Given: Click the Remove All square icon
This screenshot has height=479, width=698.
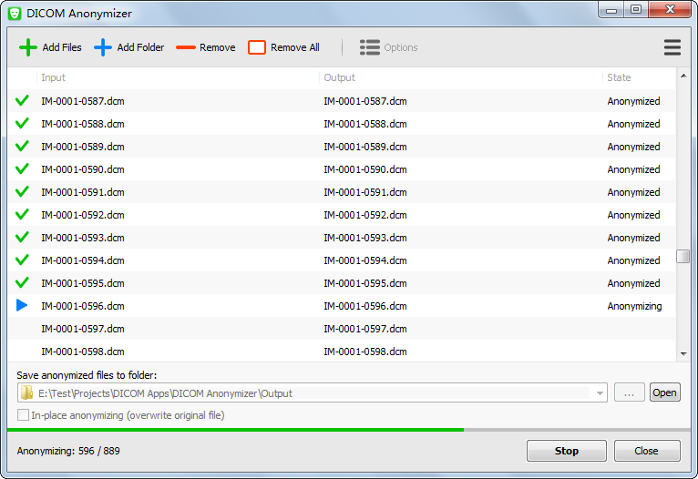Looking at the screenshot, I should [x=257, y=47].
